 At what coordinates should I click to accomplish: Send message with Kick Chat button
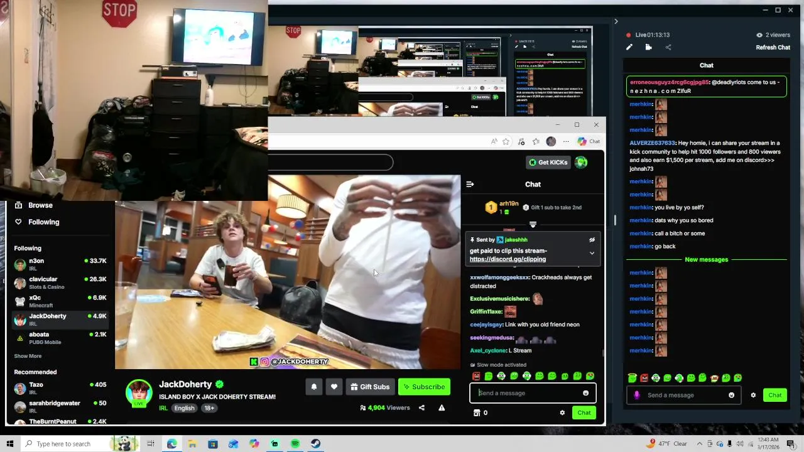point(584,412)
